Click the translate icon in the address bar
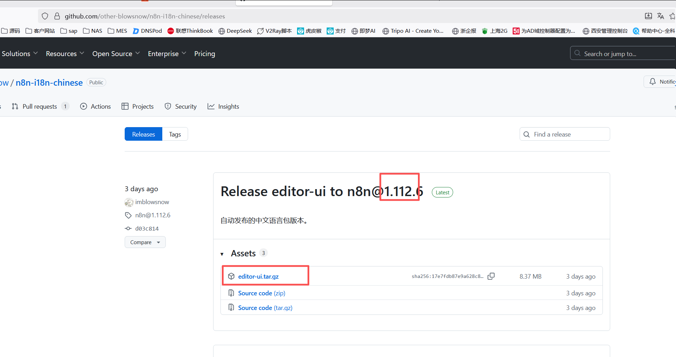 tap(661, 16)
